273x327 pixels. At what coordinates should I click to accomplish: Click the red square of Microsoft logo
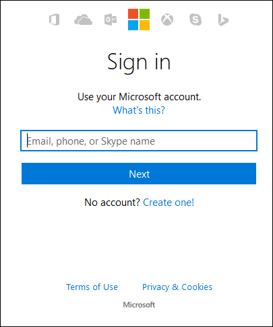click(x=133, y=14)
